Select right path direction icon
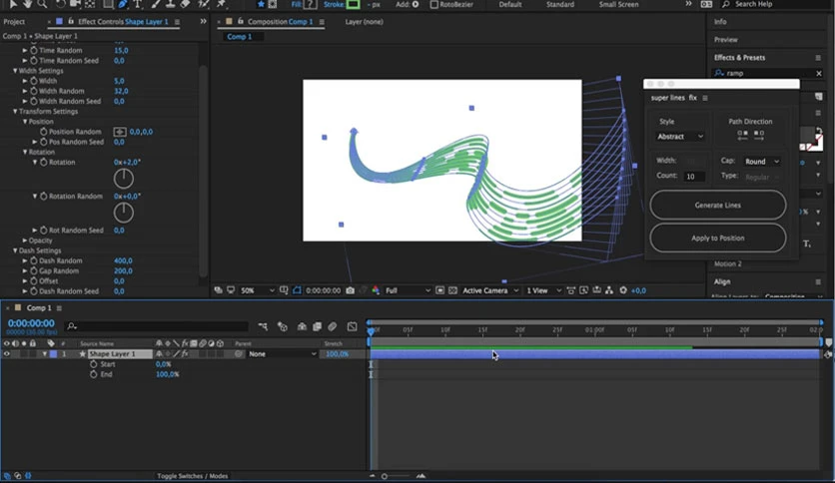This screenshot has height=483, width=835. click(759, 135)
